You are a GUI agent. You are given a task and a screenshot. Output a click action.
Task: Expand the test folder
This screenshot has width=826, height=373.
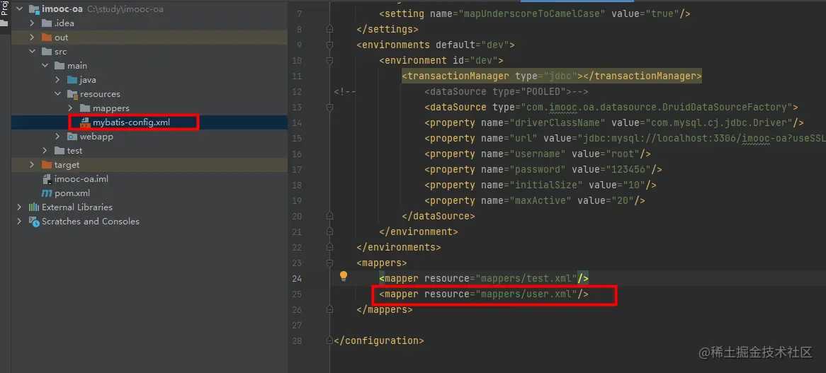pos(45,151)
